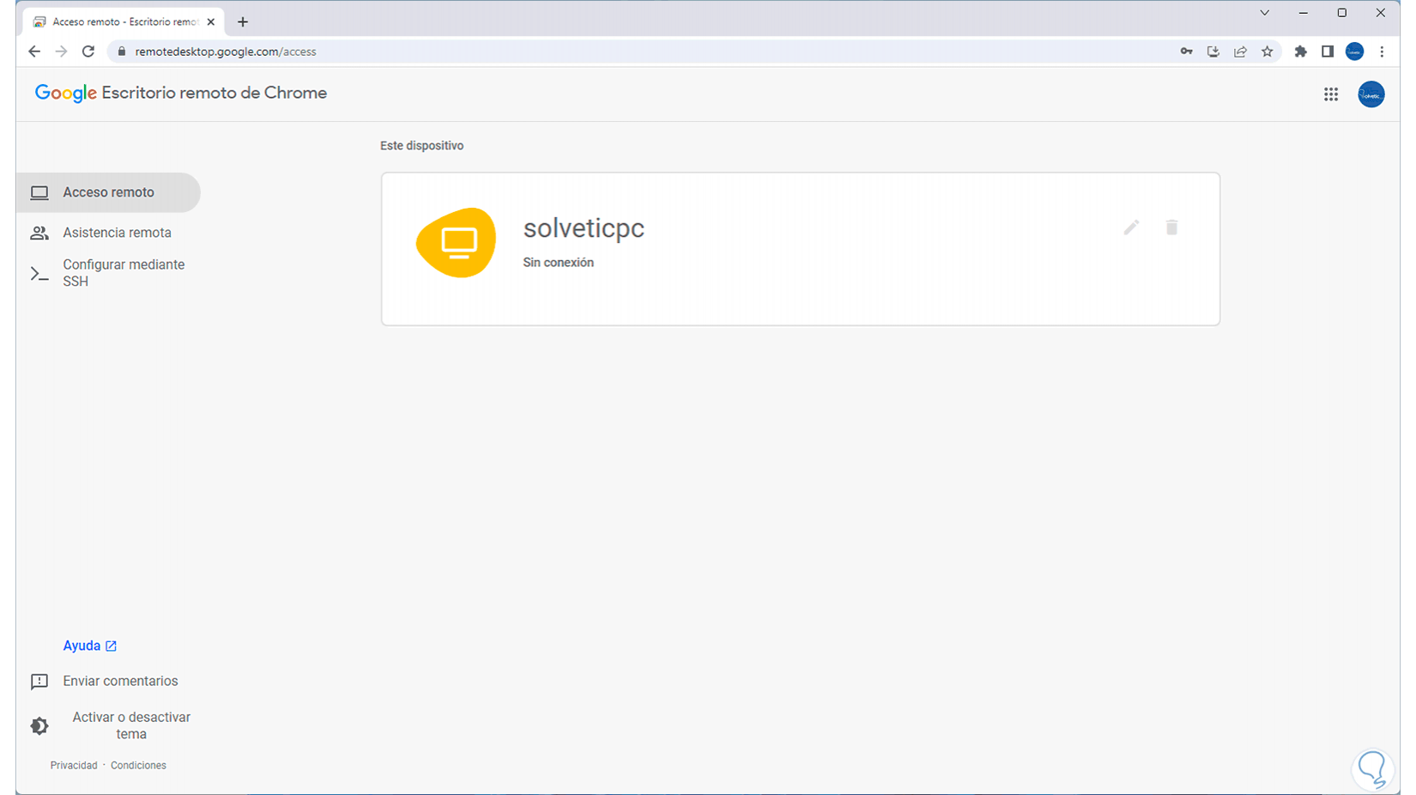Open Configurar mediante SSH
1416x795 pixels.
[x=124, y=273]
